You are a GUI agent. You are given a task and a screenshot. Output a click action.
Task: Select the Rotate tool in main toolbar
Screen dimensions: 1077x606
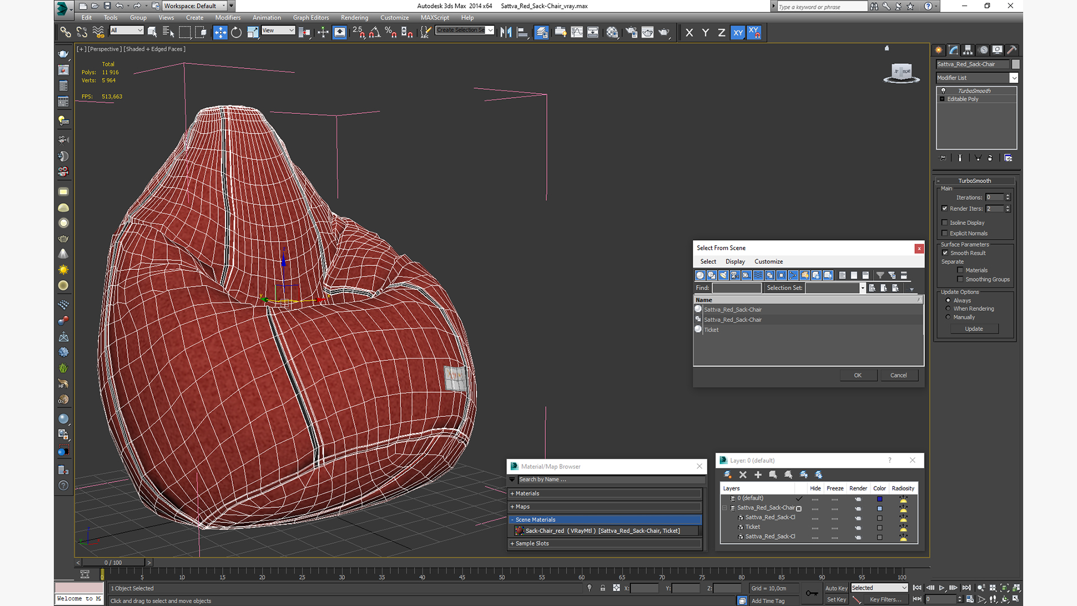tap(236, 33)
